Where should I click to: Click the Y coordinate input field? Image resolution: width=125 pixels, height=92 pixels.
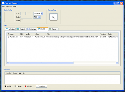(x=29, y=13)
